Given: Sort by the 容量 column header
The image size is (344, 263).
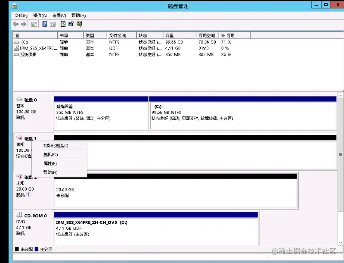Looking at the screenshot, I should point(180,35).
